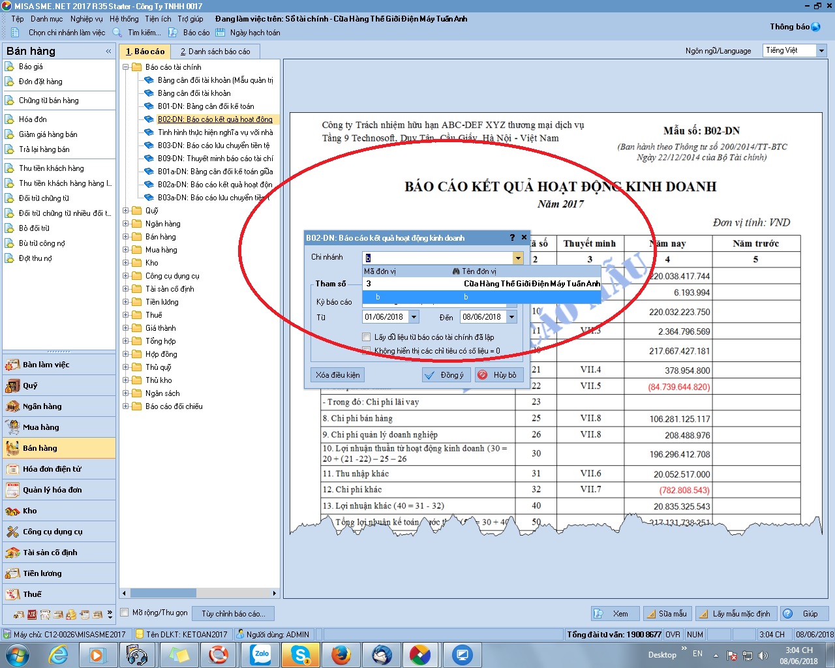The image size is (835, 668).
Task: Click the Sửa mẫu button
Action: pos(667,614)
